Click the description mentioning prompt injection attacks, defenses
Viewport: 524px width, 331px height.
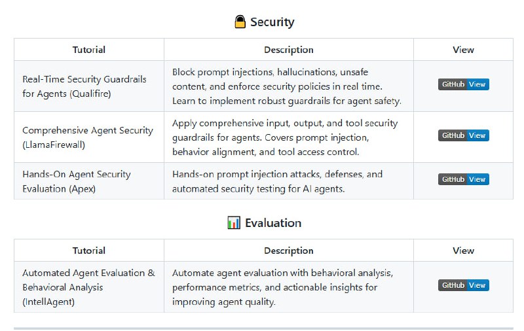[277, 181]
